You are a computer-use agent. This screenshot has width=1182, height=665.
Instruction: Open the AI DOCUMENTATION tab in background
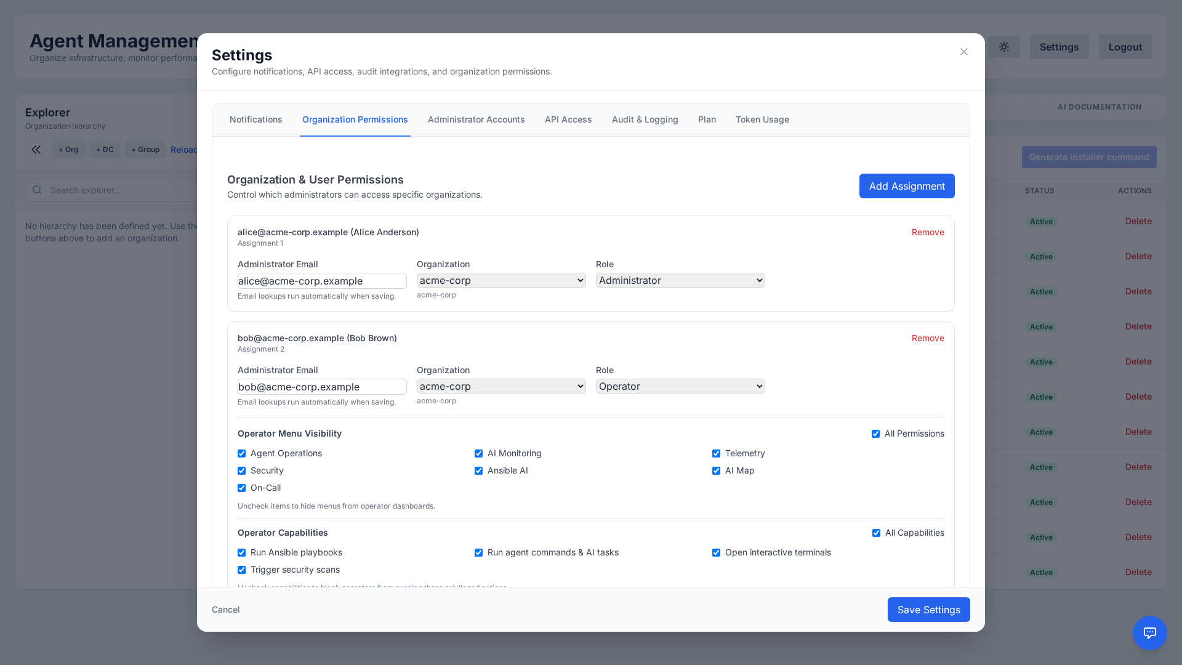[x=1100, y=107]
